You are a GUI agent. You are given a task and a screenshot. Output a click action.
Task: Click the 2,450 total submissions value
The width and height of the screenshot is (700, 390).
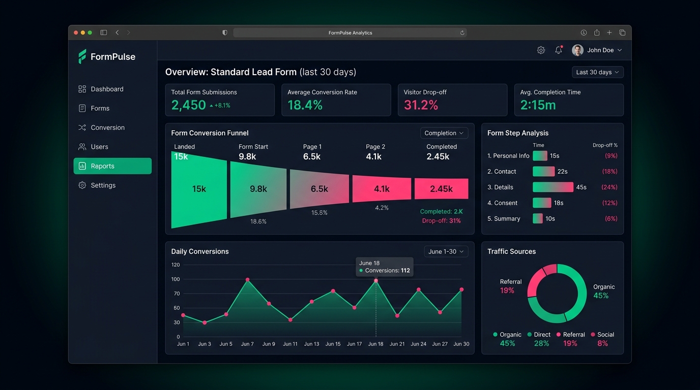click(188, 105)
